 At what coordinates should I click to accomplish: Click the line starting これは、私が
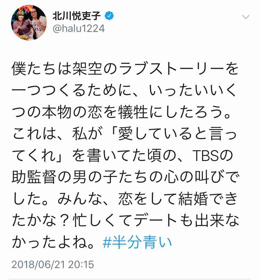124,134
